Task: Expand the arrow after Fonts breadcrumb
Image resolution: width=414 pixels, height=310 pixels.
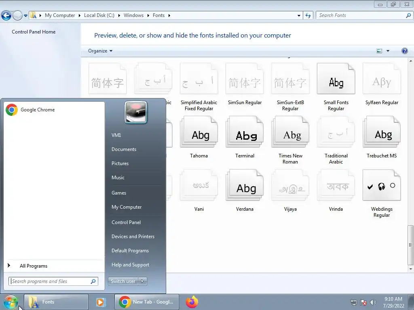Action: coord(169,16)
